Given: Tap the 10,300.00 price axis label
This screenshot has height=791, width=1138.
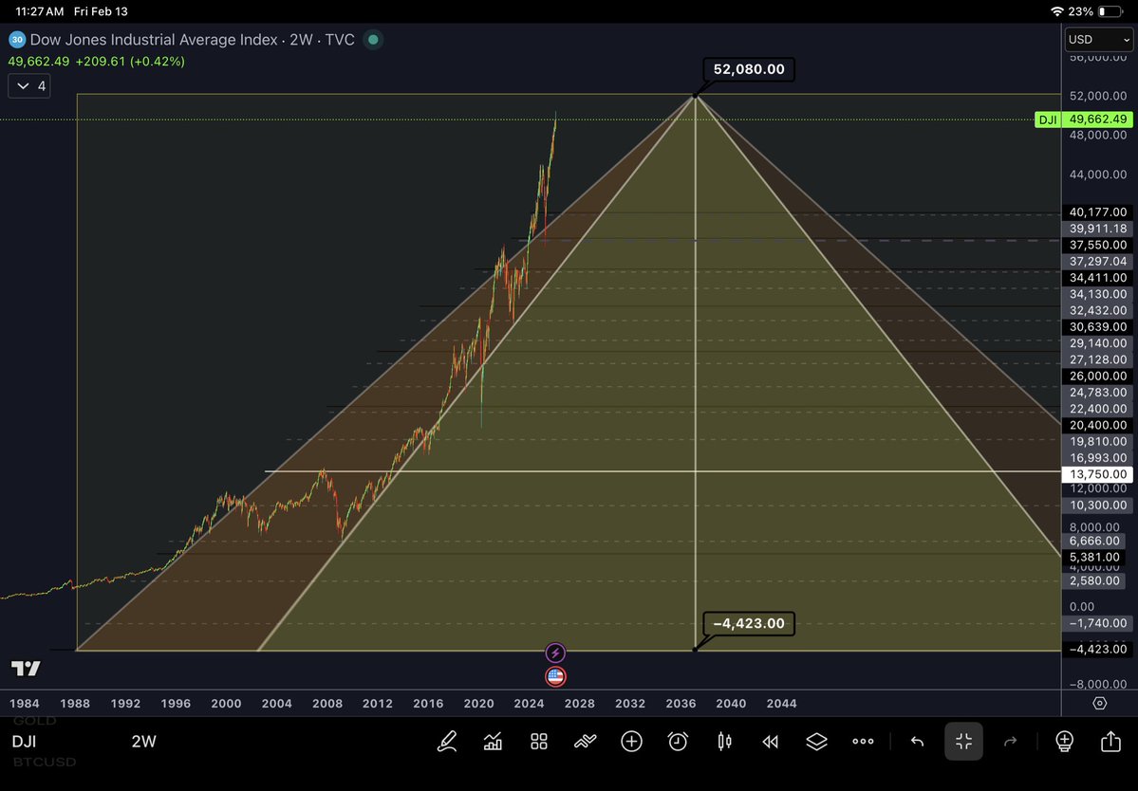Looking at the screenshot, I should click(x=1097, y=506).
